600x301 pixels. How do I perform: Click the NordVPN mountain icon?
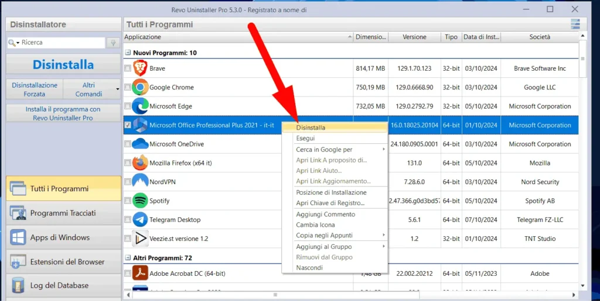pyautogui.click(x=140, y=182)
